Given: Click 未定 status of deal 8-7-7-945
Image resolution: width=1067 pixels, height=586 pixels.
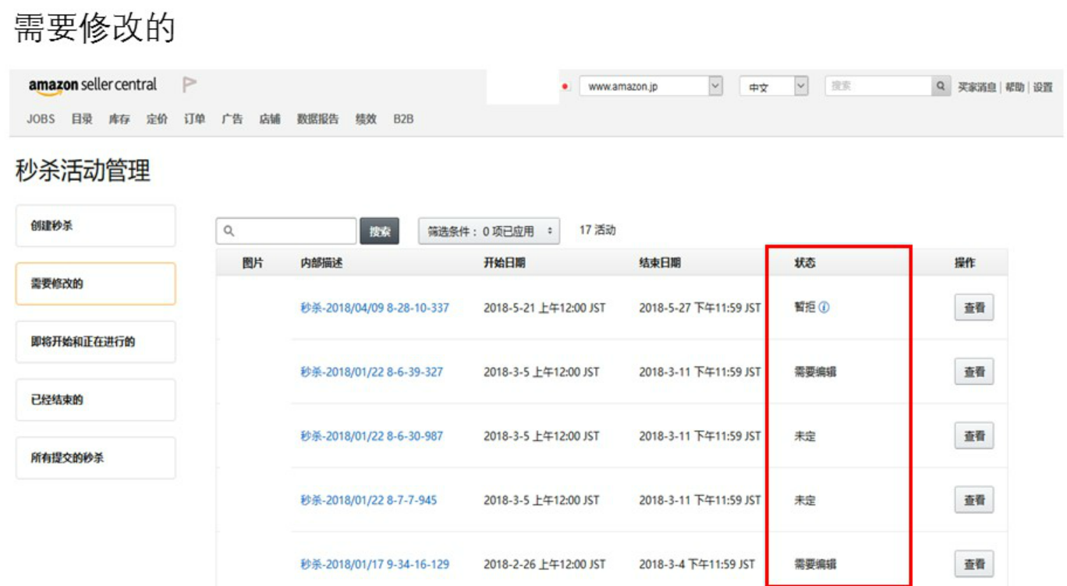Looking at the screenshot, I should 805,500.
